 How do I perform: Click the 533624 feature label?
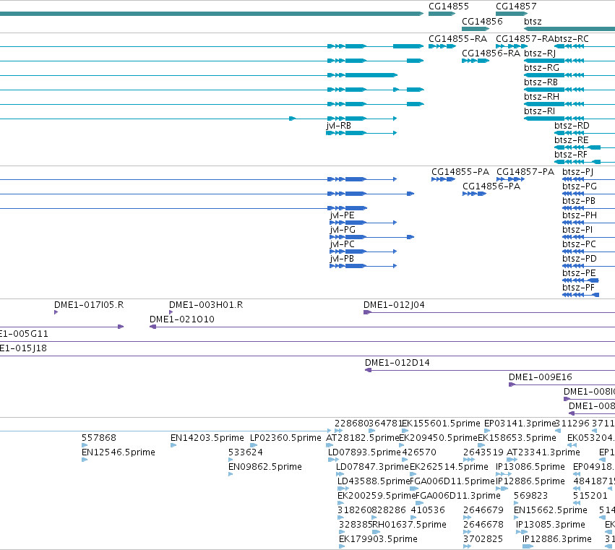click(246, 452)
